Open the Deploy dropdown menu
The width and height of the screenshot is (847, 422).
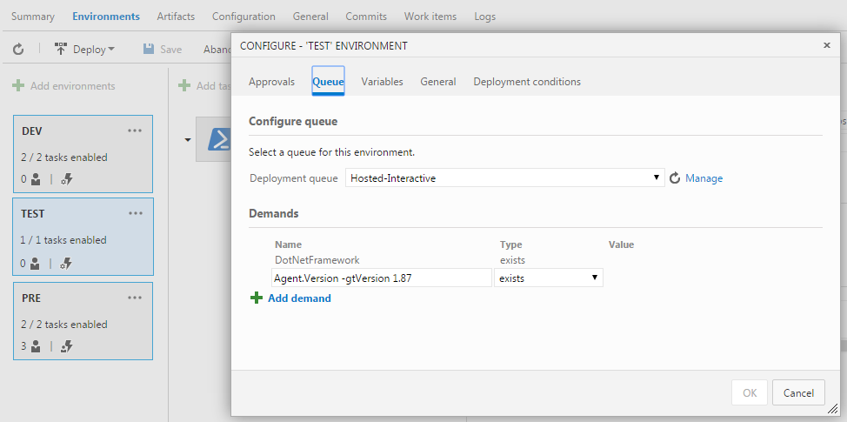click(x=85, y=50)
